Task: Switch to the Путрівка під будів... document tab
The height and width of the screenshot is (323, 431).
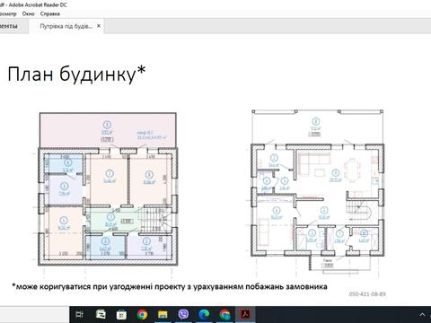Action: point(66,26)
